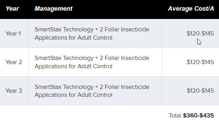This screenshot has height=124, width=219.
Task: Click the Year column header
Action: pos(12,9)
